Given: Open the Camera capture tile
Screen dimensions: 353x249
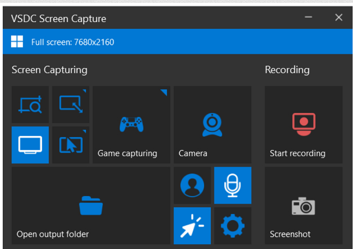Looking at the screenshot, I should point(213,125).
